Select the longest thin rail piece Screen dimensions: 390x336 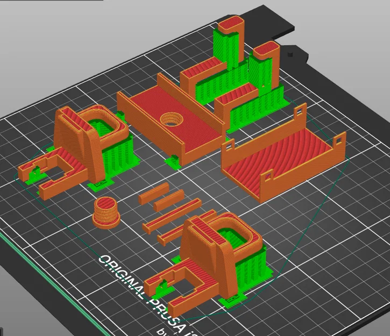tap(172, 215)
